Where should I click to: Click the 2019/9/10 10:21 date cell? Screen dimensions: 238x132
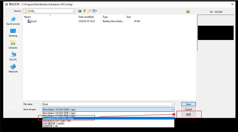[x=87, y=21]
